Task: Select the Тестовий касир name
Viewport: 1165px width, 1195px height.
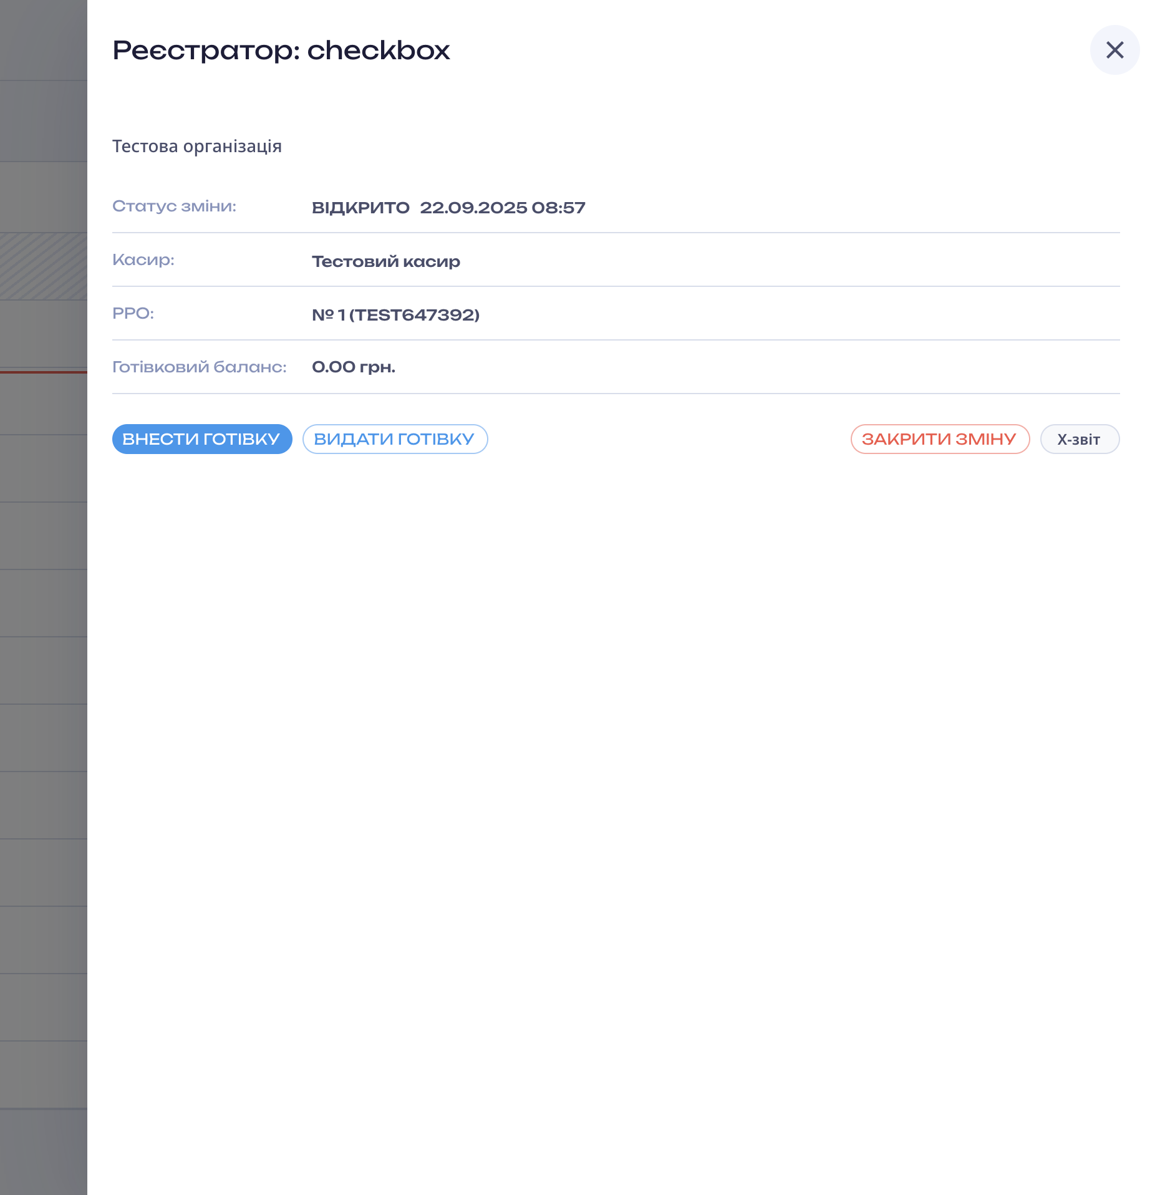Action: 386,261
